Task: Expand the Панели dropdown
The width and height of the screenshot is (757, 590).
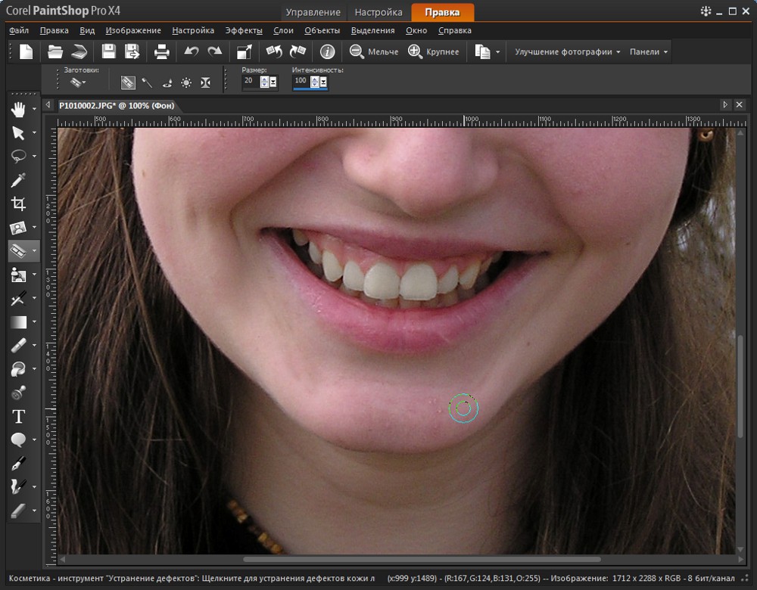Action: pos(649,52)
